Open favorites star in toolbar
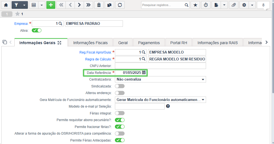 (x=195, y=5)
